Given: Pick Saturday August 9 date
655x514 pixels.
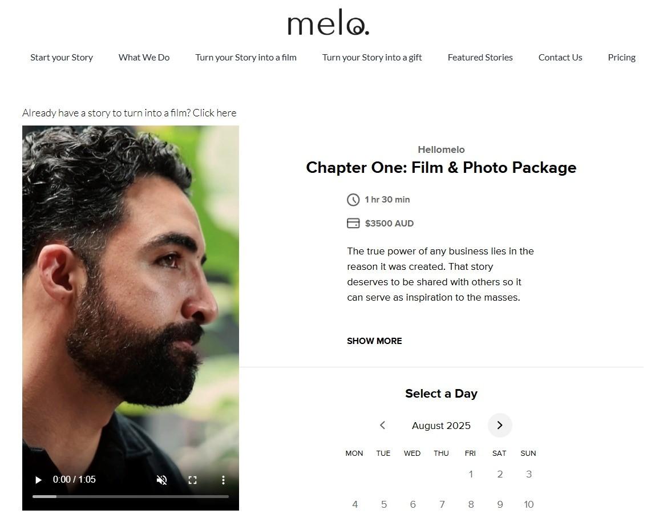Looking at the screenshot, I should pyautogui.click(x=500, y=504).
